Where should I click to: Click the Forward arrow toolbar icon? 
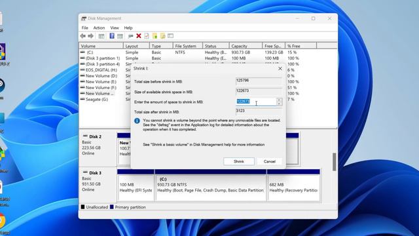point(90,36)
